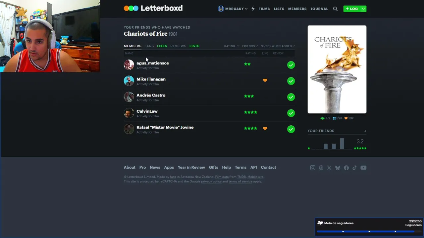The height and width of the screenshot is (238, 424).
Task: Open the Contact footer link
Action: tap(268, 167)
